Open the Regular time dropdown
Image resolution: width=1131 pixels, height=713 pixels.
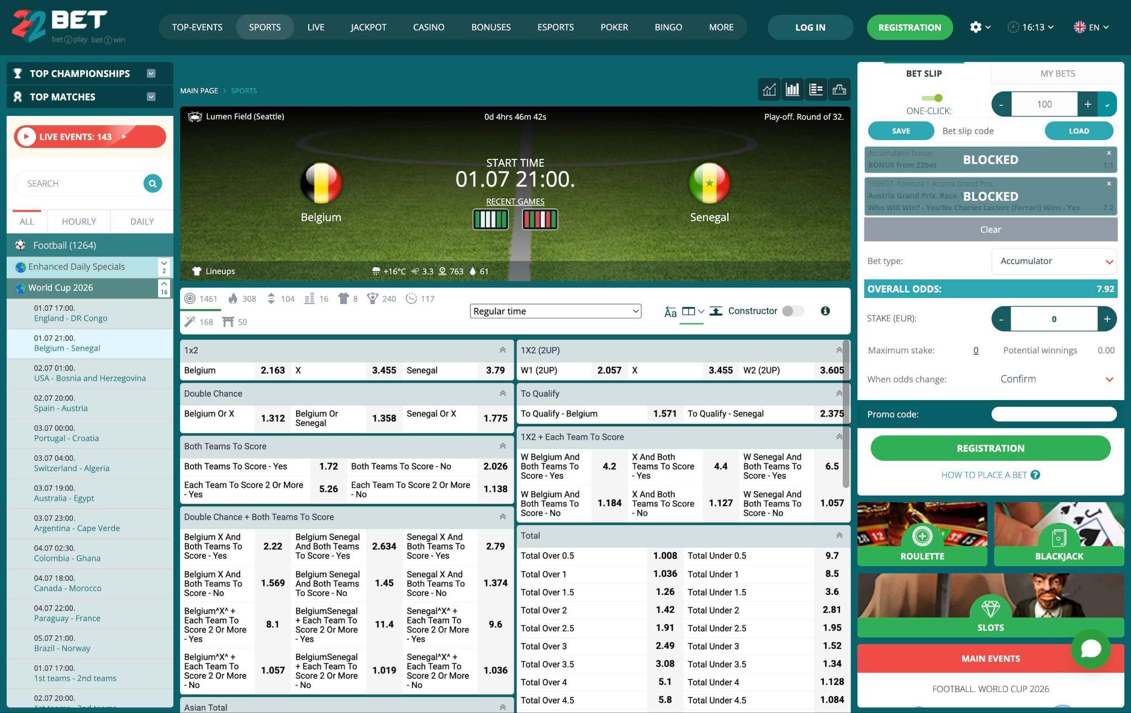click(x=556, y=311)
